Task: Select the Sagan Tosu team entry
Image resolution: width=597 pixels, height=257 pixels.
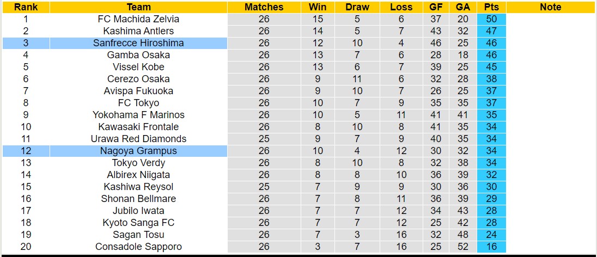Action: tap(138, 235)
